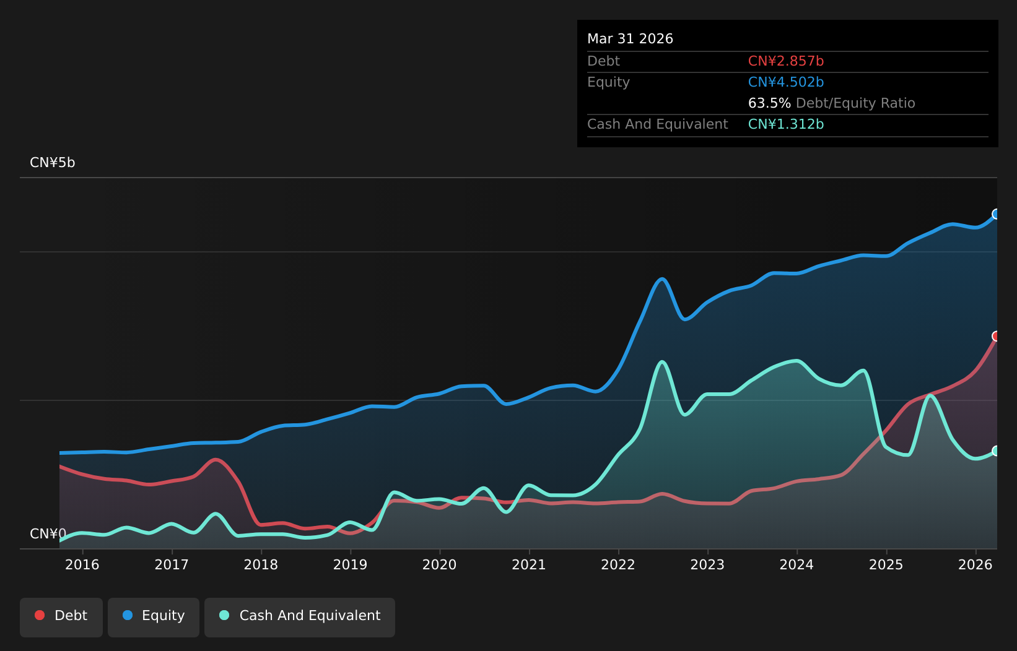This screenshot has height=651, width=1017.
Task: Click the red Debt endpoint marker on chart
Action: [x=997, y=336]
